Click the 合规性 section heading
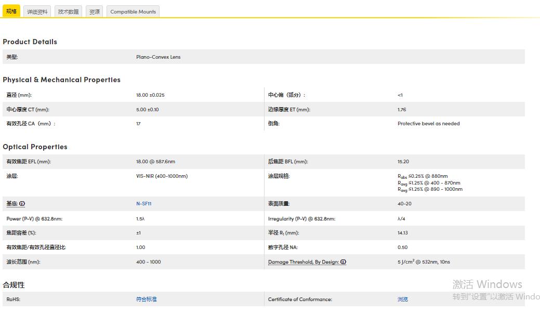 (14, 285)
